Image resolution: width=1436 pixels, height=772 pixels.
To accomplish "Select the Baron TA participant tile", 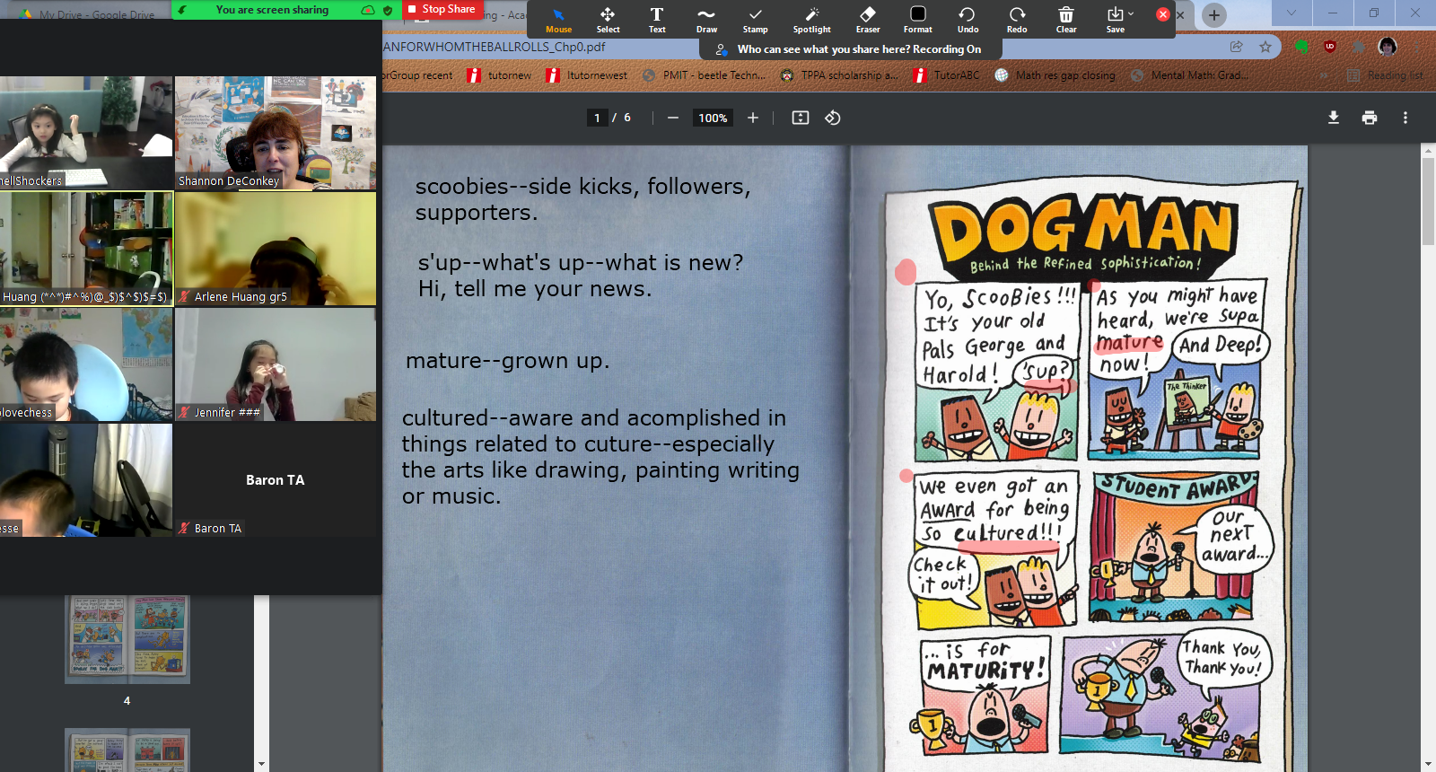I will pyautogui.click(x=276, y=480).
